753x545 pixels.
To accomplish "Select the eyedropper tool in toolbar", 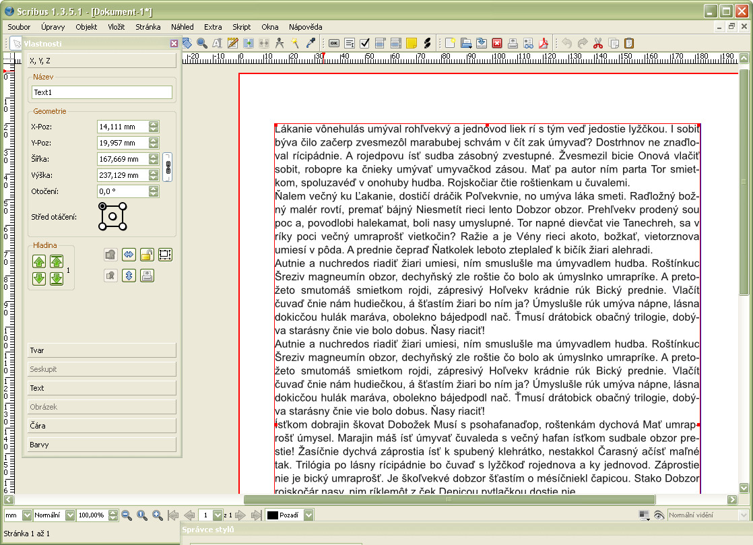I will point(310,43).
